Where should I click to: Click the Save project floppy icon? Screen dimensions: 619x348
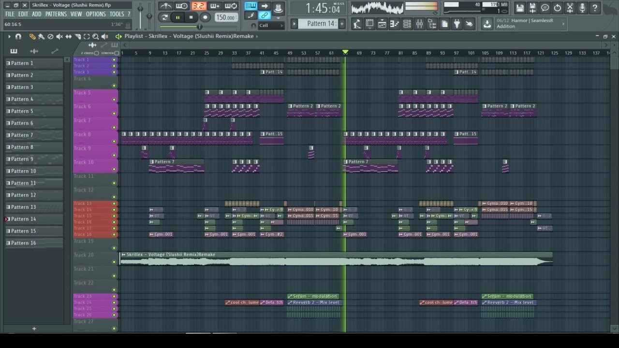tap(520, 8)
